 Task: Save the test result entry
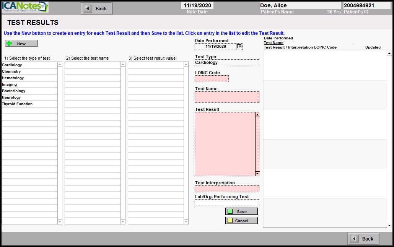click(241, 211)
